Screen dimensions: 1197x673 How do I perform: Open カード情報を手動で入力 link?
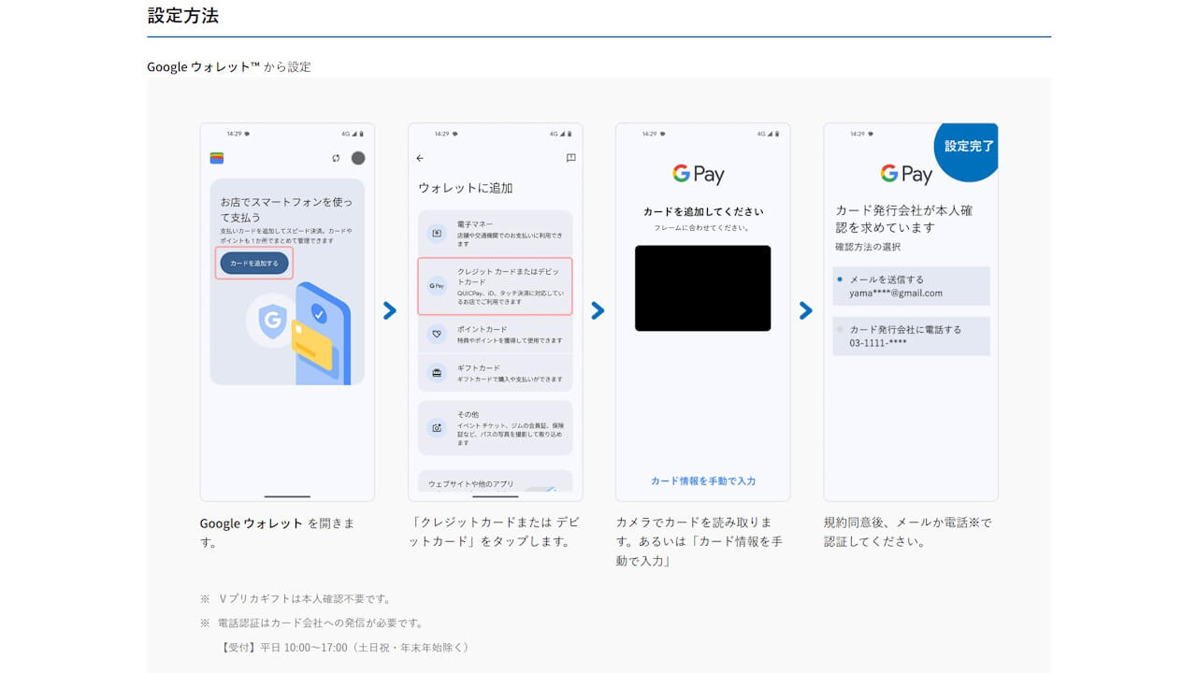[x=702, y=479]
